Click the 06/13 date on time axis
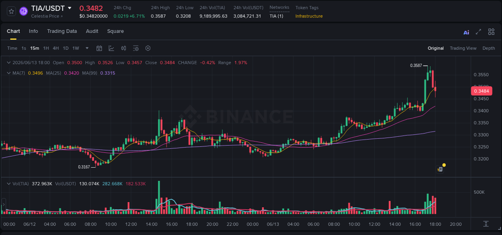The width and height of the screenshot is (502, 235). 273,224
